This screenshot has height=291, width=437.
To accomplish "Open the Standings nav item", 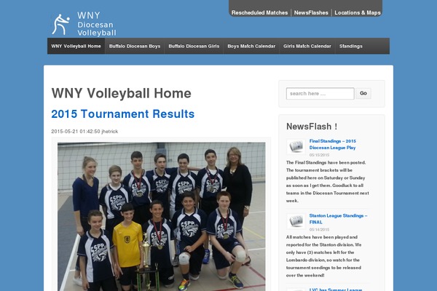I will tap(351, 47).
